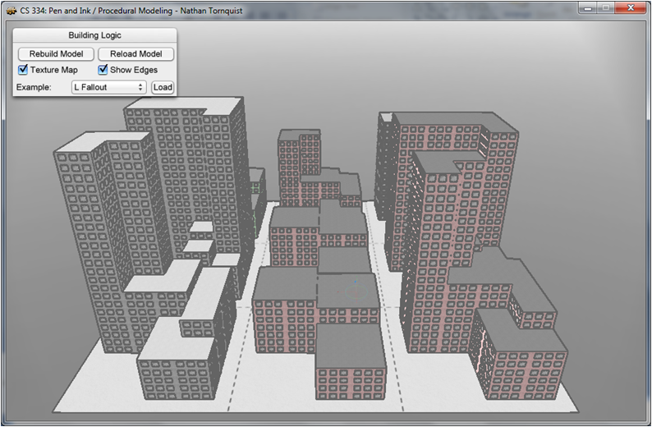Click the small green marker between gray towers
This screenshot has width=652, height=427.
click(255, 189)
